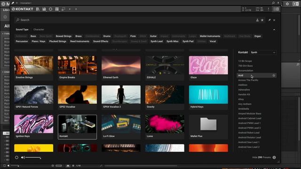The width and height of the screenshot is (301, 169).
Task: Switch to Sound Type tab
Action: [22, 30]
